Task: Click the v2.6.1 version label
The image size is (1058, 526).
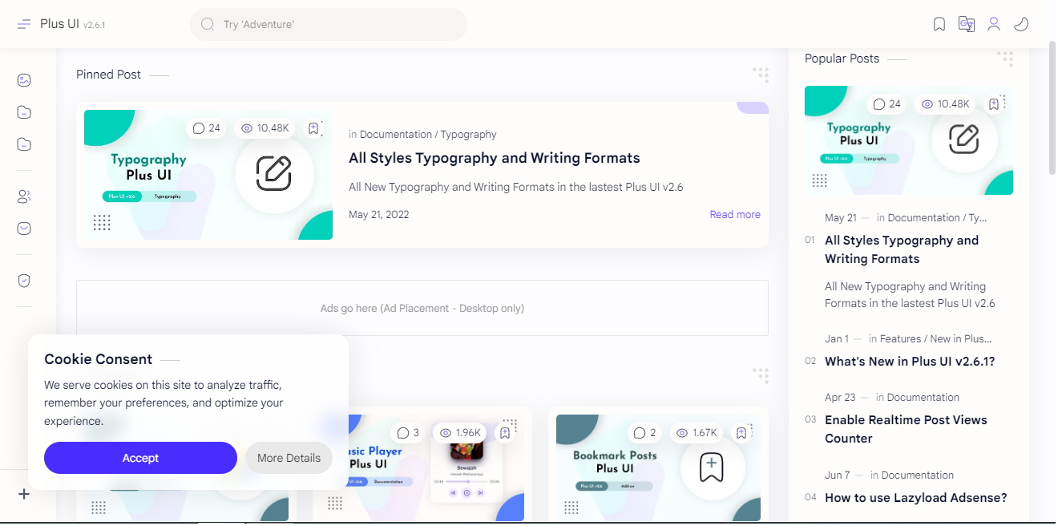Action: point(95,26)
